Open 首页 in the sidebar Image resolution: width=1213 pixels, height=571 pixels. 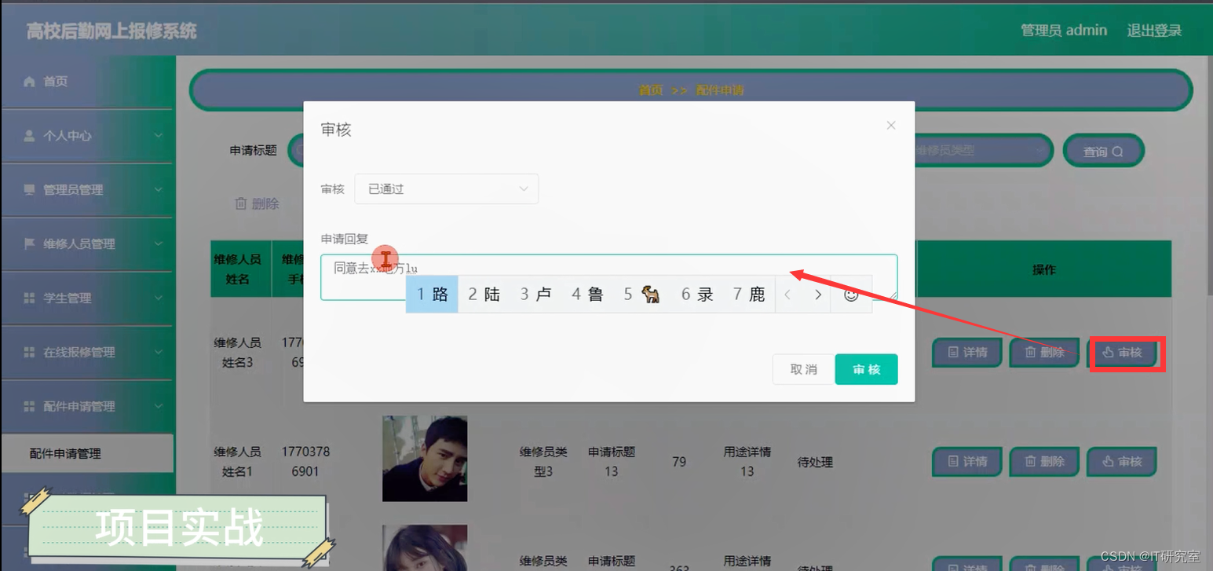click(x=86, y=82)
